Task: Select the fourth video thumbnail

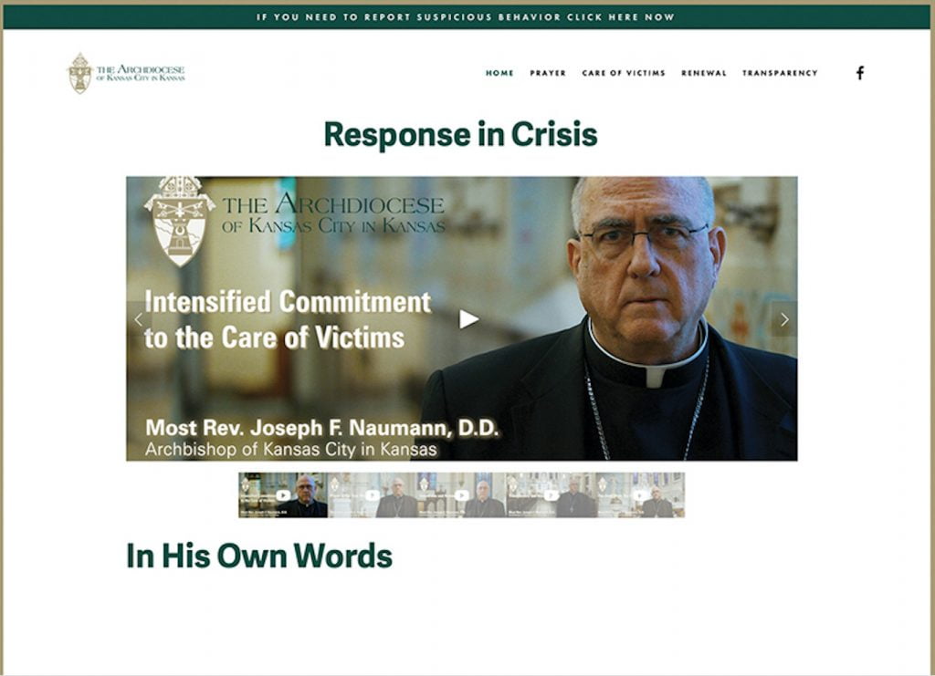Action: pyautogui.click(x=551, y=495)
